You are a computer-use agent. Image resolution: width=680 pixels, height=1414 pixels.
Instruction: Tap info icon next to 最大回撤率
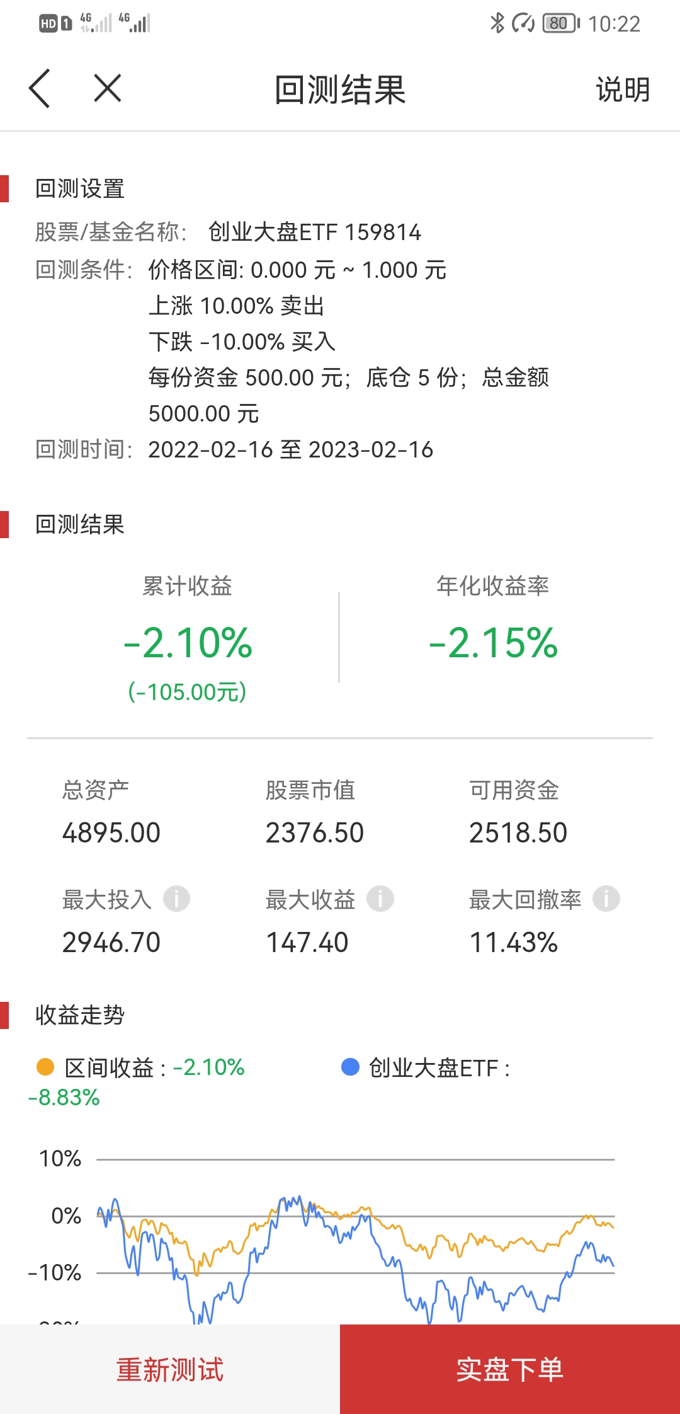point(606,899)
